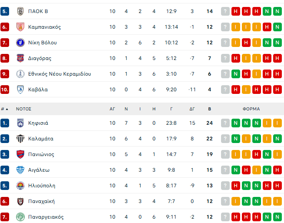Click the Παναργειακός club crest
The width and height of the screenshot is (284, 223).
coord(20,217)
